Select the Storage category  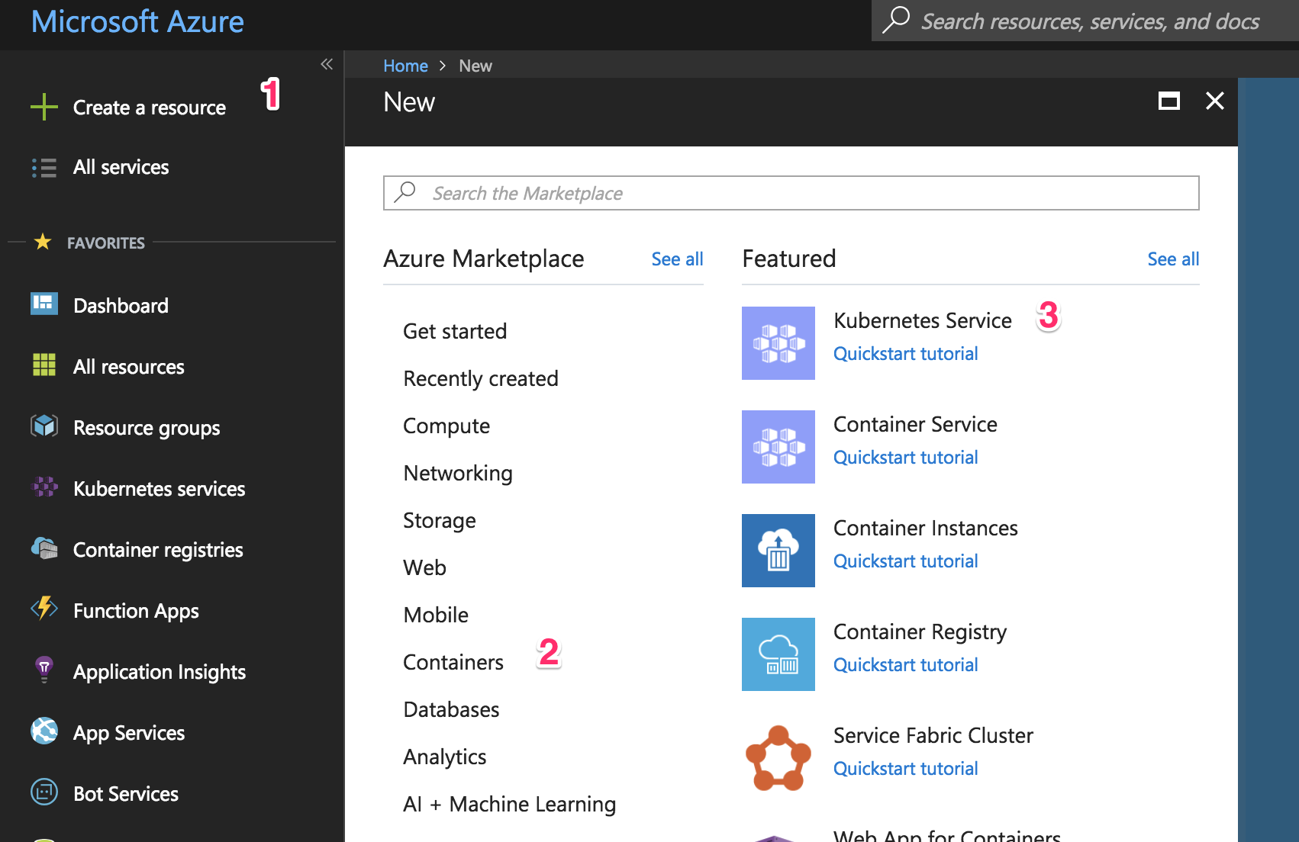440,520
